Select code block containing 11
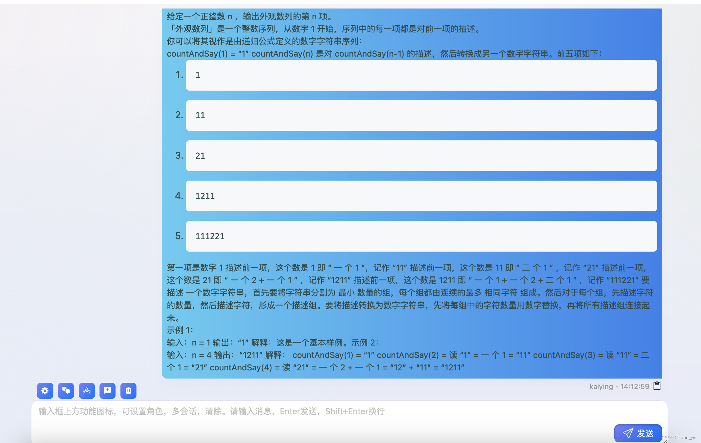 click(x=421, y=115)
